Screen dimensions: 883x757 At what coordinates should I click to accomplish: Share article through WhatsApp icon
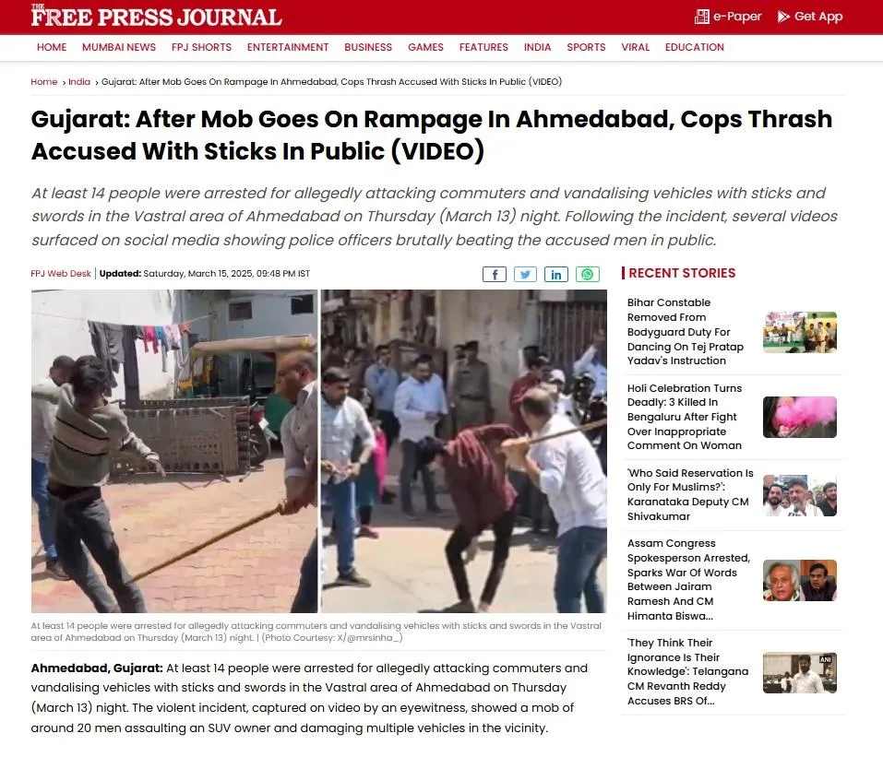tap(588, 274)
